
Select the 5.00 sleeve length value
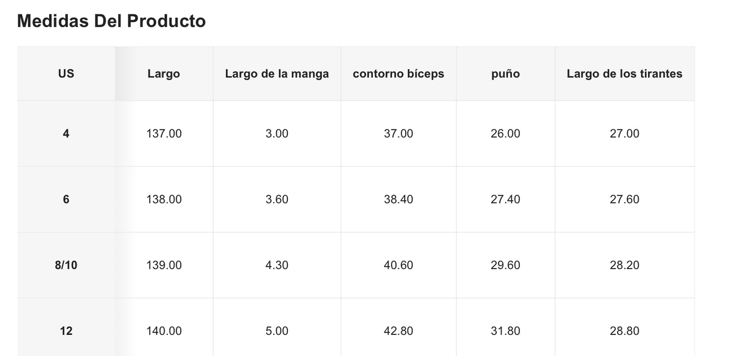click(x=277, y=331)
